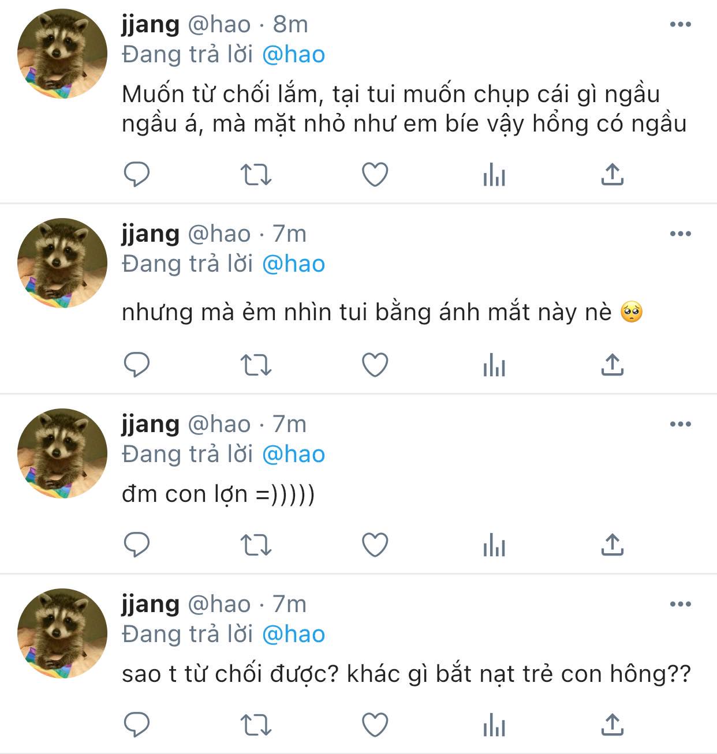View analytics for "đm con lợn" tweet
717x754 pixels.
coord(494,545)
